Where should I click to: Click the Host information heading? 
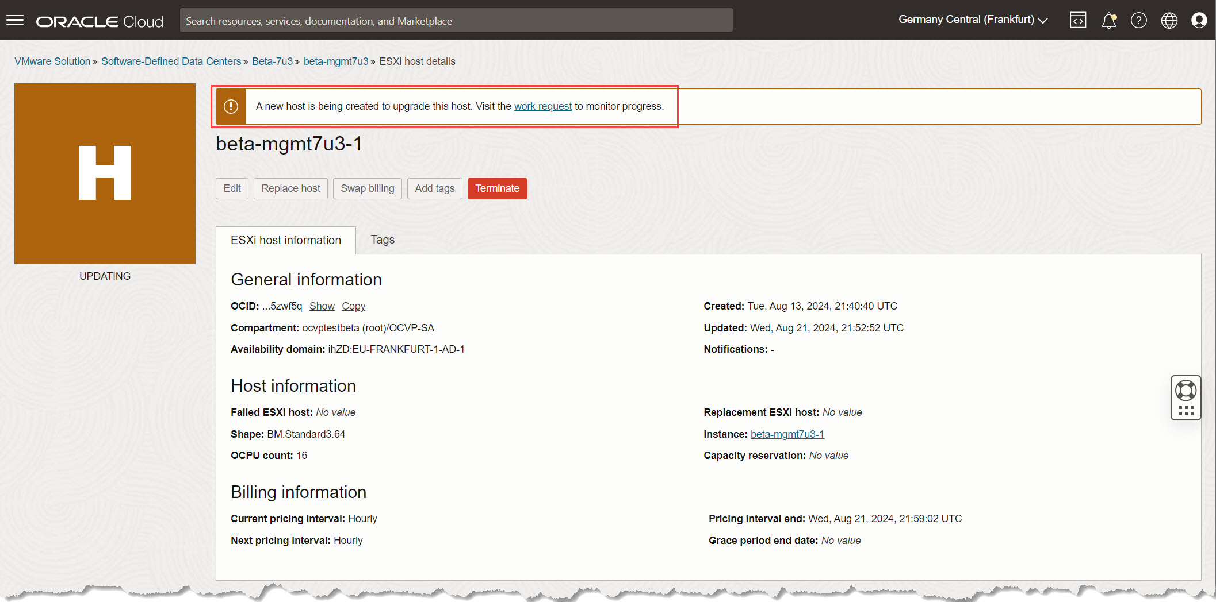point(293,386)
